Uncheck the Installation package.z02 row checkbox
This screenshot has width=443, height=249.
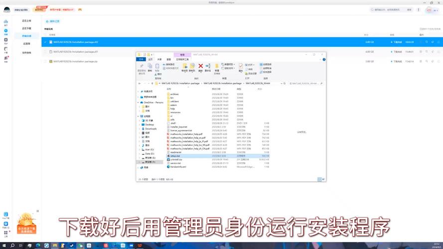click(45, 42)
